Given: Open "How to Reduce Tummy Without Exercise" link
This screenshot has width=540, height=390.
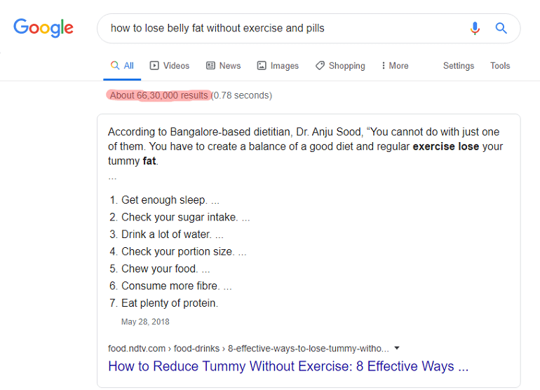Looking at the screenshot, I should [288, 366].
